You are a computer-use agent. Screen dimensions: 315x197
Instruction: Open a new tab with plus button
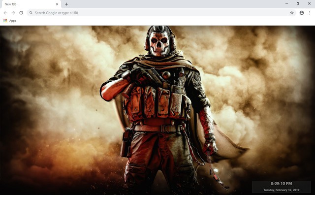pyautogui.click(x=66, y=4)
